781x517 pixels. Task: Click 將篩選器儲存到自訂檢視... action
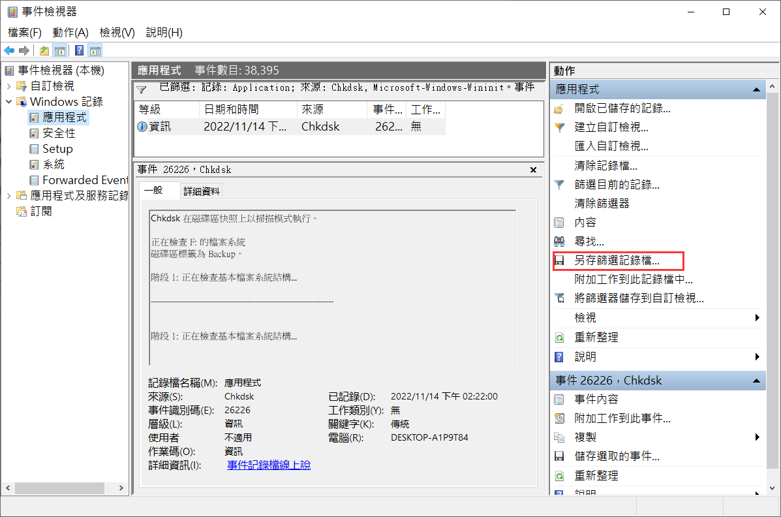pos(639,298)
